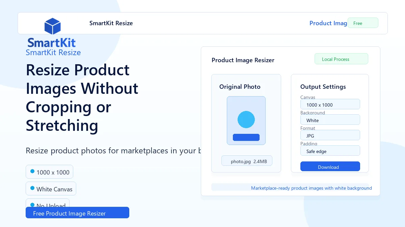Click the SmartKit wordmark text

click(52, 43)
